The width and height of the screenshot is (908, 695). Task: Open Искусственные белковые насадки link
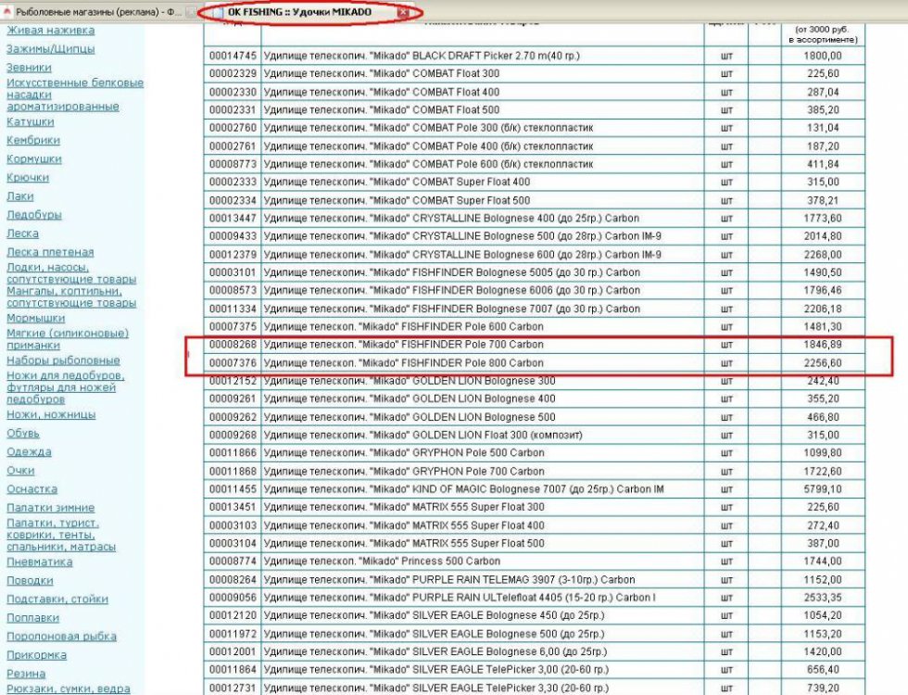tap(75, 95)
